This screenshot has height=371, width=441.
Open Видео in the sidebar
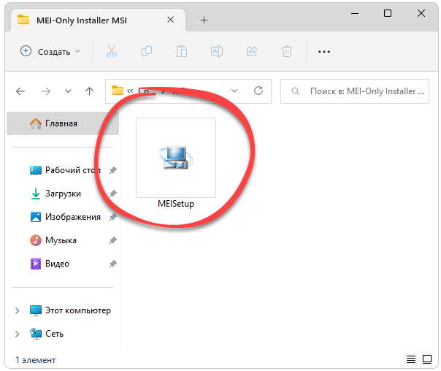coord(50,264)
